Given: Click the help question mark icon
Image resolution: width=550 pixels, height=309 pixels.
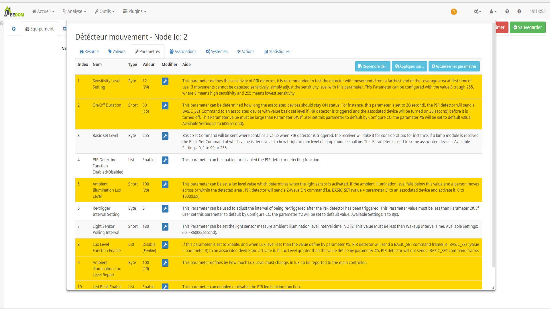Looking at the screenshot, I should tap(507, 11).
